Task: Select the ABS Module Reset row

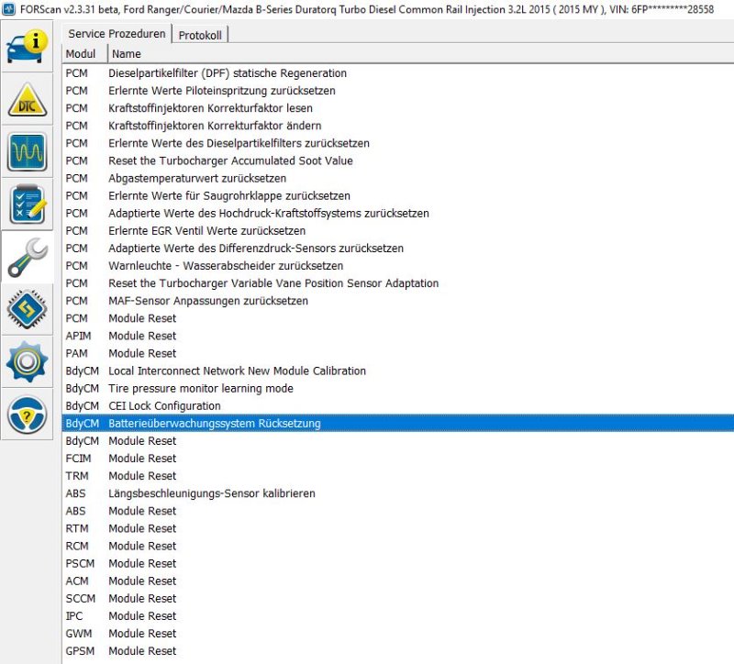Action: pyautogui.click(x=398, y=511)
